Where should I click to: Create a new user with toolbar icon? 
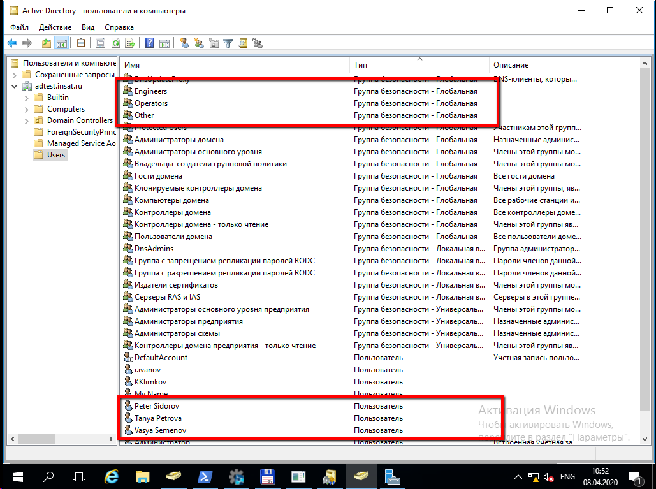coord(184,43)
